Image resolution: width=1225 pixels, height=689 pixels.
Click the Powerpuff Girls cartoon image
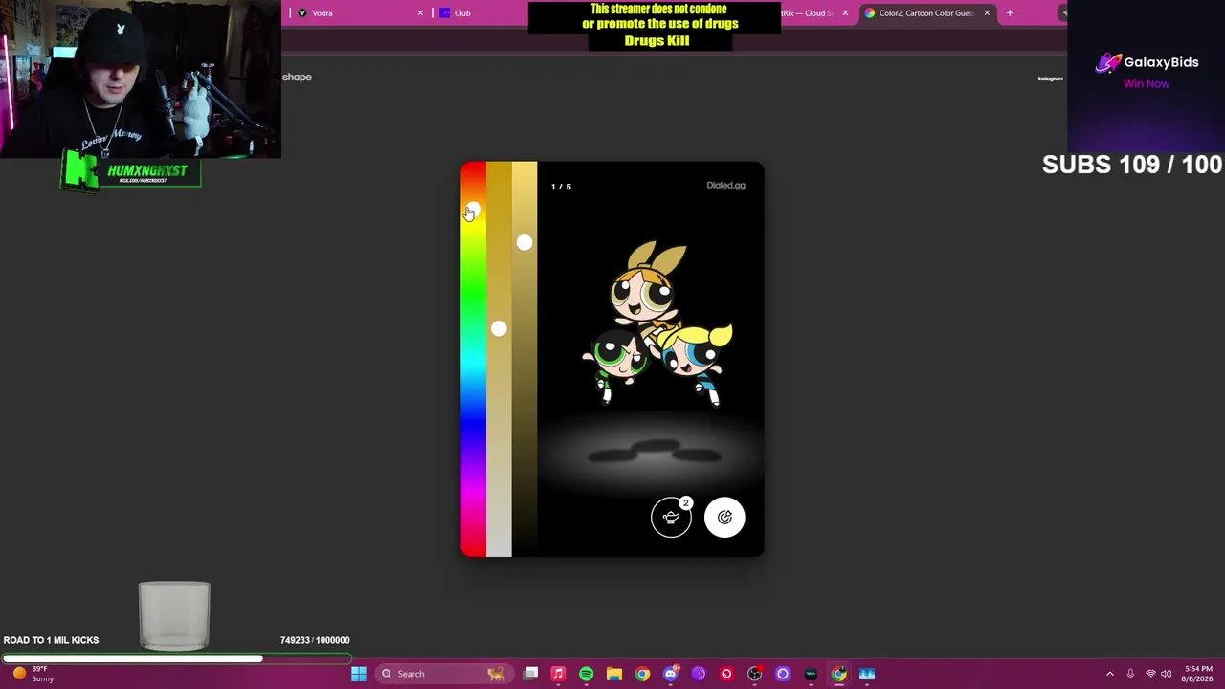657,323
